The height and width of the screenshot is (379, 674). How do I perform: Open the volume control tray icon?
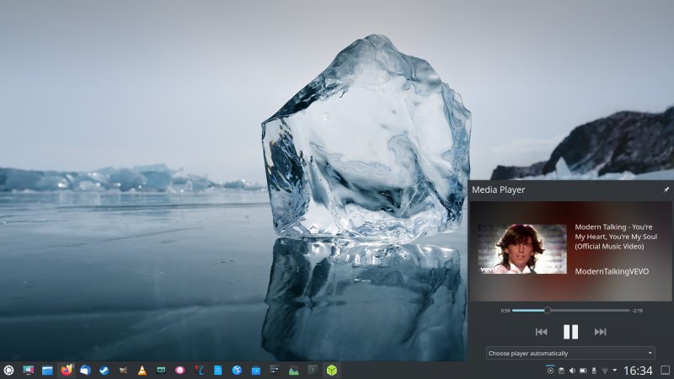[x=572, y=371]
